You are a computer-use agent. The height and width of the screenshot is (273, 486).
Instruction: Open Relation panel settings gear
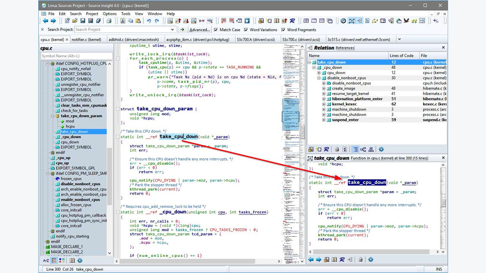click(381, 149)
